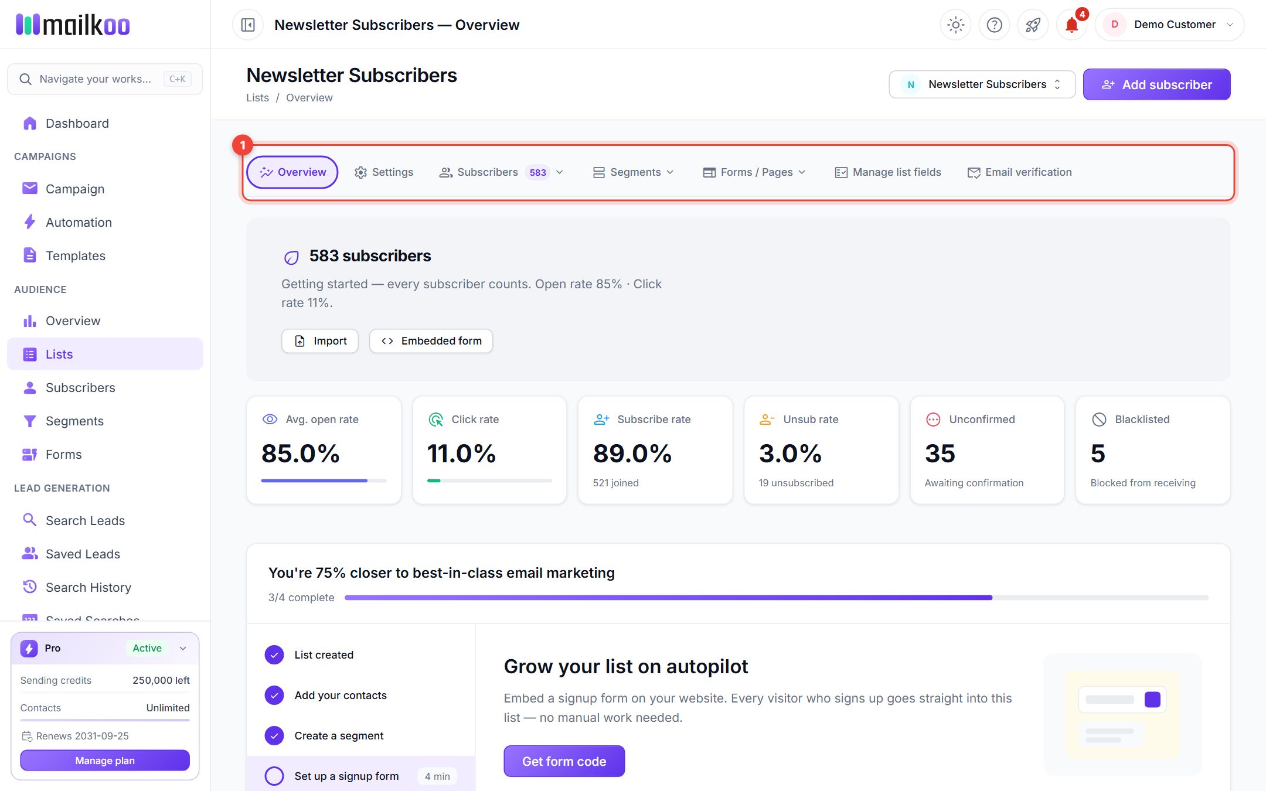Click the List created checkmark

274,654
